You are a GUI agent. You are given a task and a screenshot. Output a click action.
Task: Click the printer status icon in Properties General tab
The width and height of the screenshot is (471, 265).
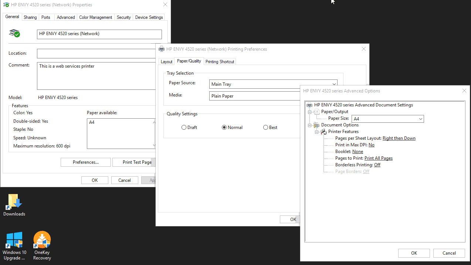14,33
